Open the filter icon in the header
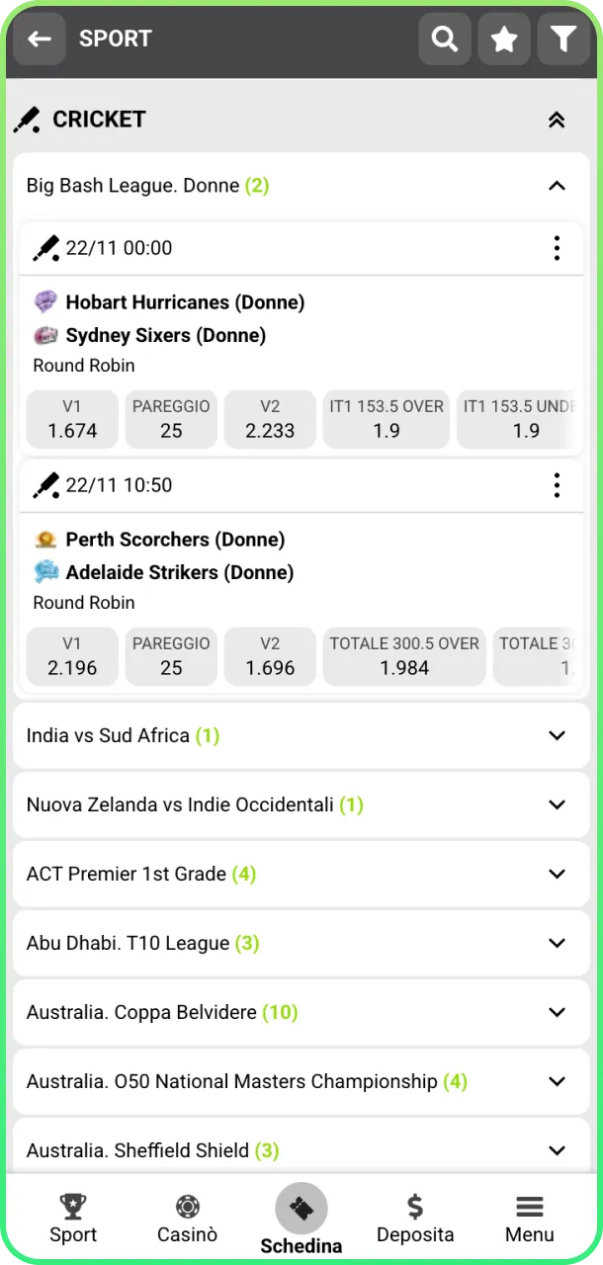 [564, 39]
